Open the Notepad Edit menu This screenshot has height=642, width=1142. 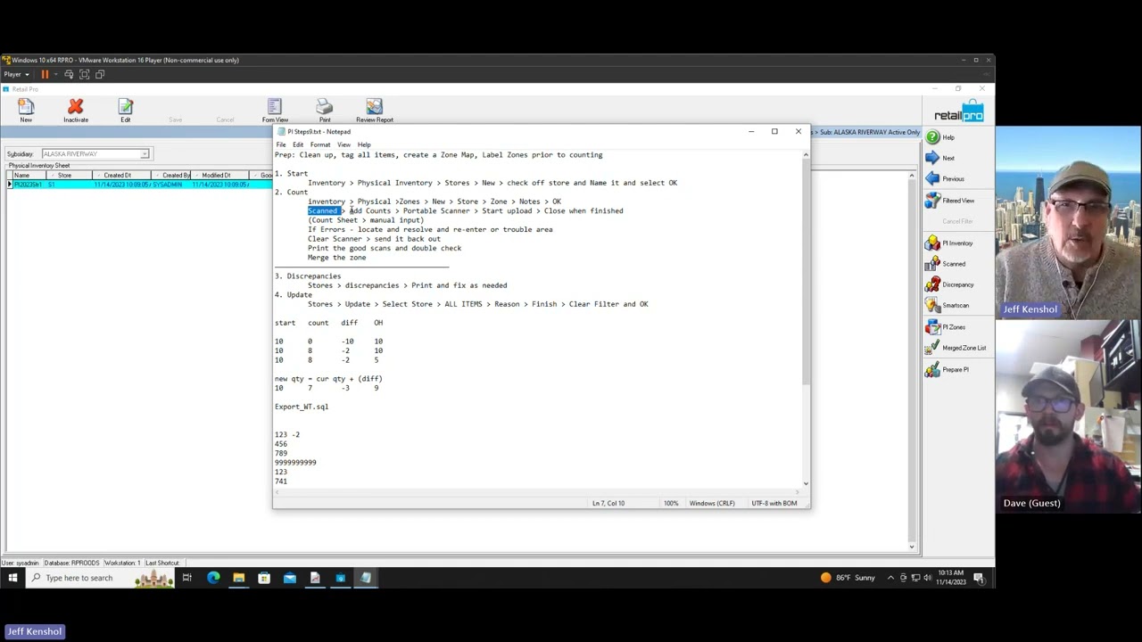(x=298, y=144)
